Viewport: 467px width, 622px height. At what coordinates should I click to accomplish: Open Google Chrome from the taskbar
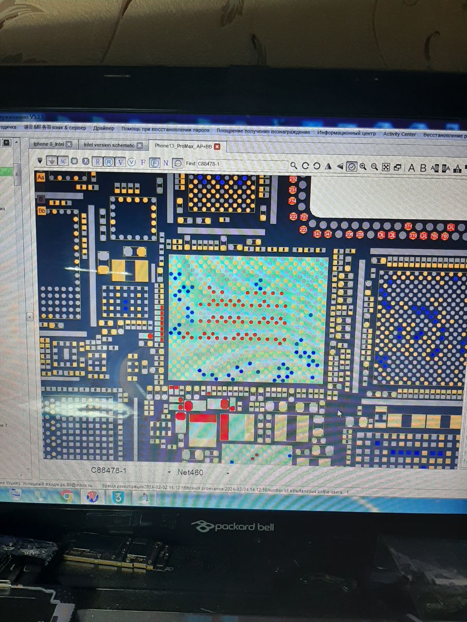click(67, 497)
